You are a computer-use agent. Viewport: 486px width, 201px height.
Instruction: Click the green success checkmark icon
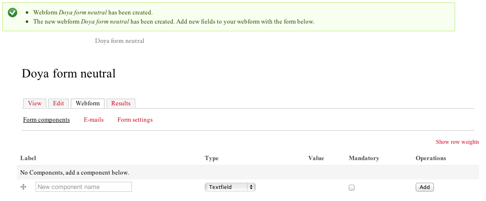(13, 13)
